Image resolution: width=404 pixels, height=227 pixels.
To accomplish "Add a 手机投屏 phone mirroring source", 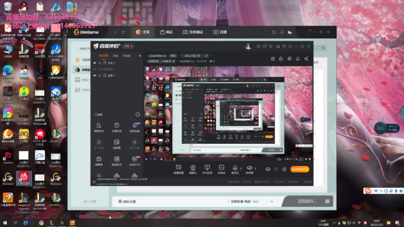I will coord(207,169).
